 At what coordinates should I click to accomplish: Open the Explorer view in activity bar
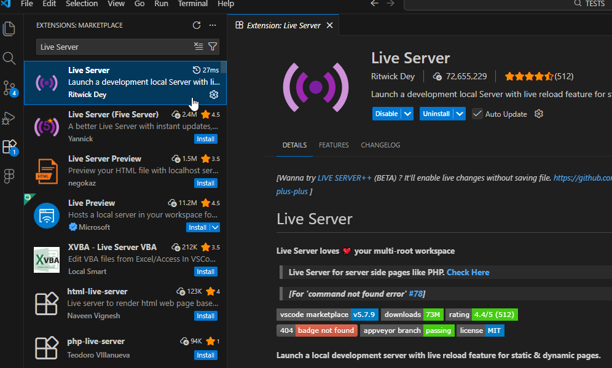coord(9,29)
